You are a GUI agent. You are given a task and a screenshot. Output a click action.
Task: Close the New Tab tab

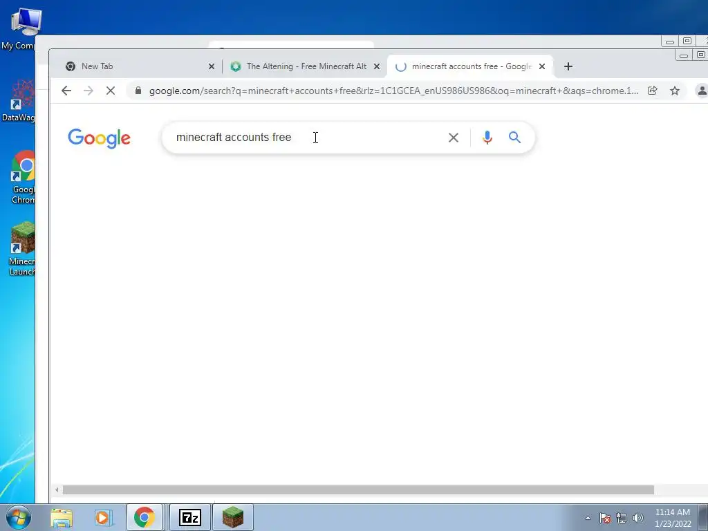pos(212,66)
